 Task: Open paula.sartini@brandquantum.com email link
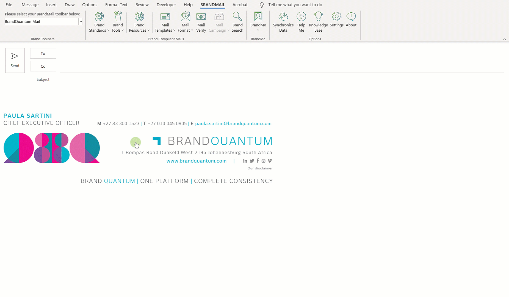[x=233, y=123]
